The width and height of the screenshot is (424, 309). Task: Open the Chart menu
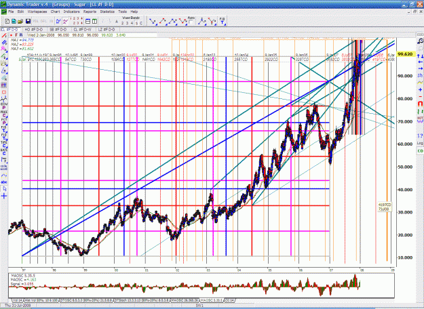click(55, 12)
